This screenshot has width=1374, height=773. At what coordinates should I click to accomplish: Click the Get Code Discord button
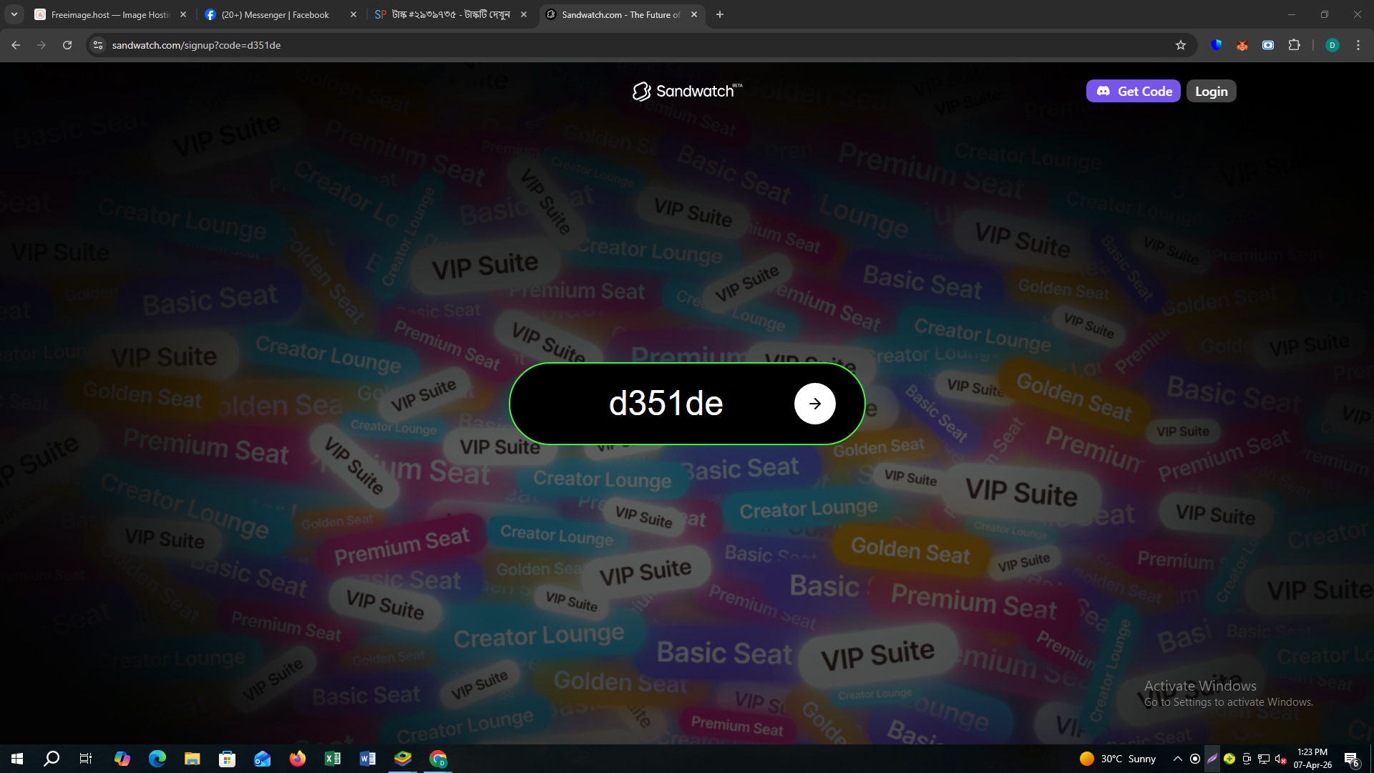pyautogui.click(x=1133, y=91)
